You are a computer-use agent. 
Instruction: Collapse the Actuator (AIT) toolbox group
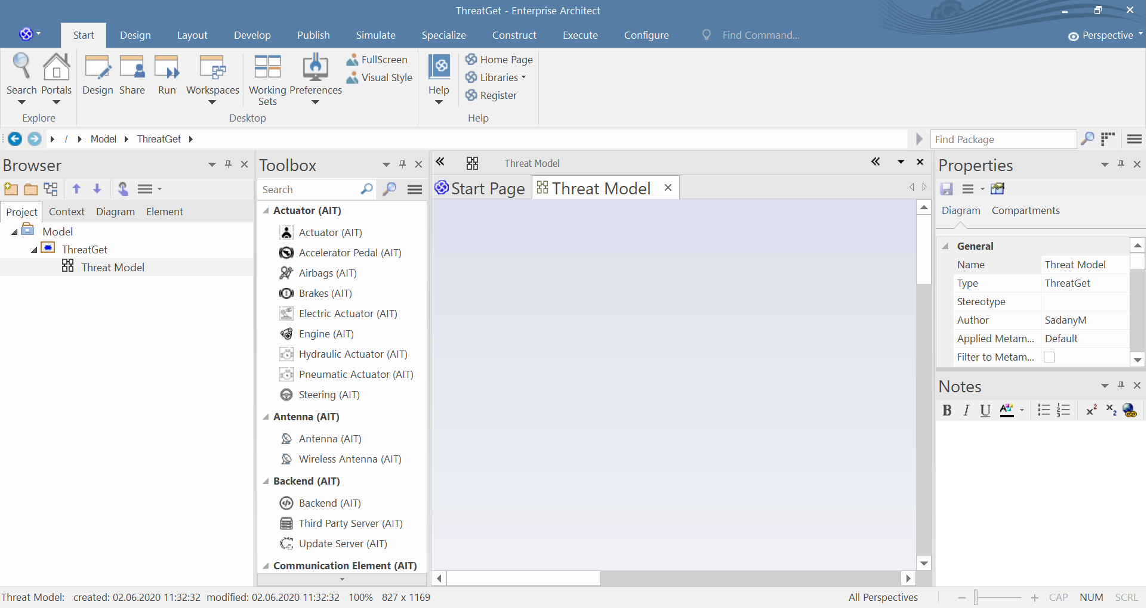click(266, 210)
